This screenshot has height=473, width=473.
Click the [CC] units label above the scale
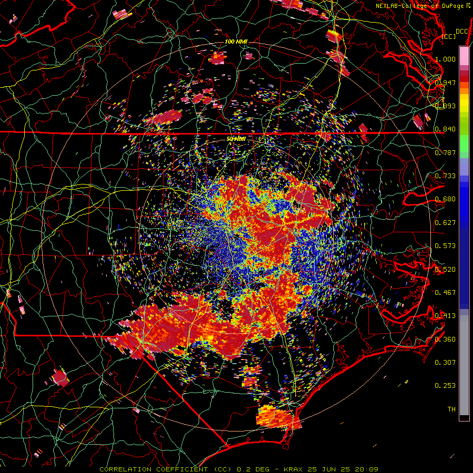pyautogui.click(x=449, y=36)
